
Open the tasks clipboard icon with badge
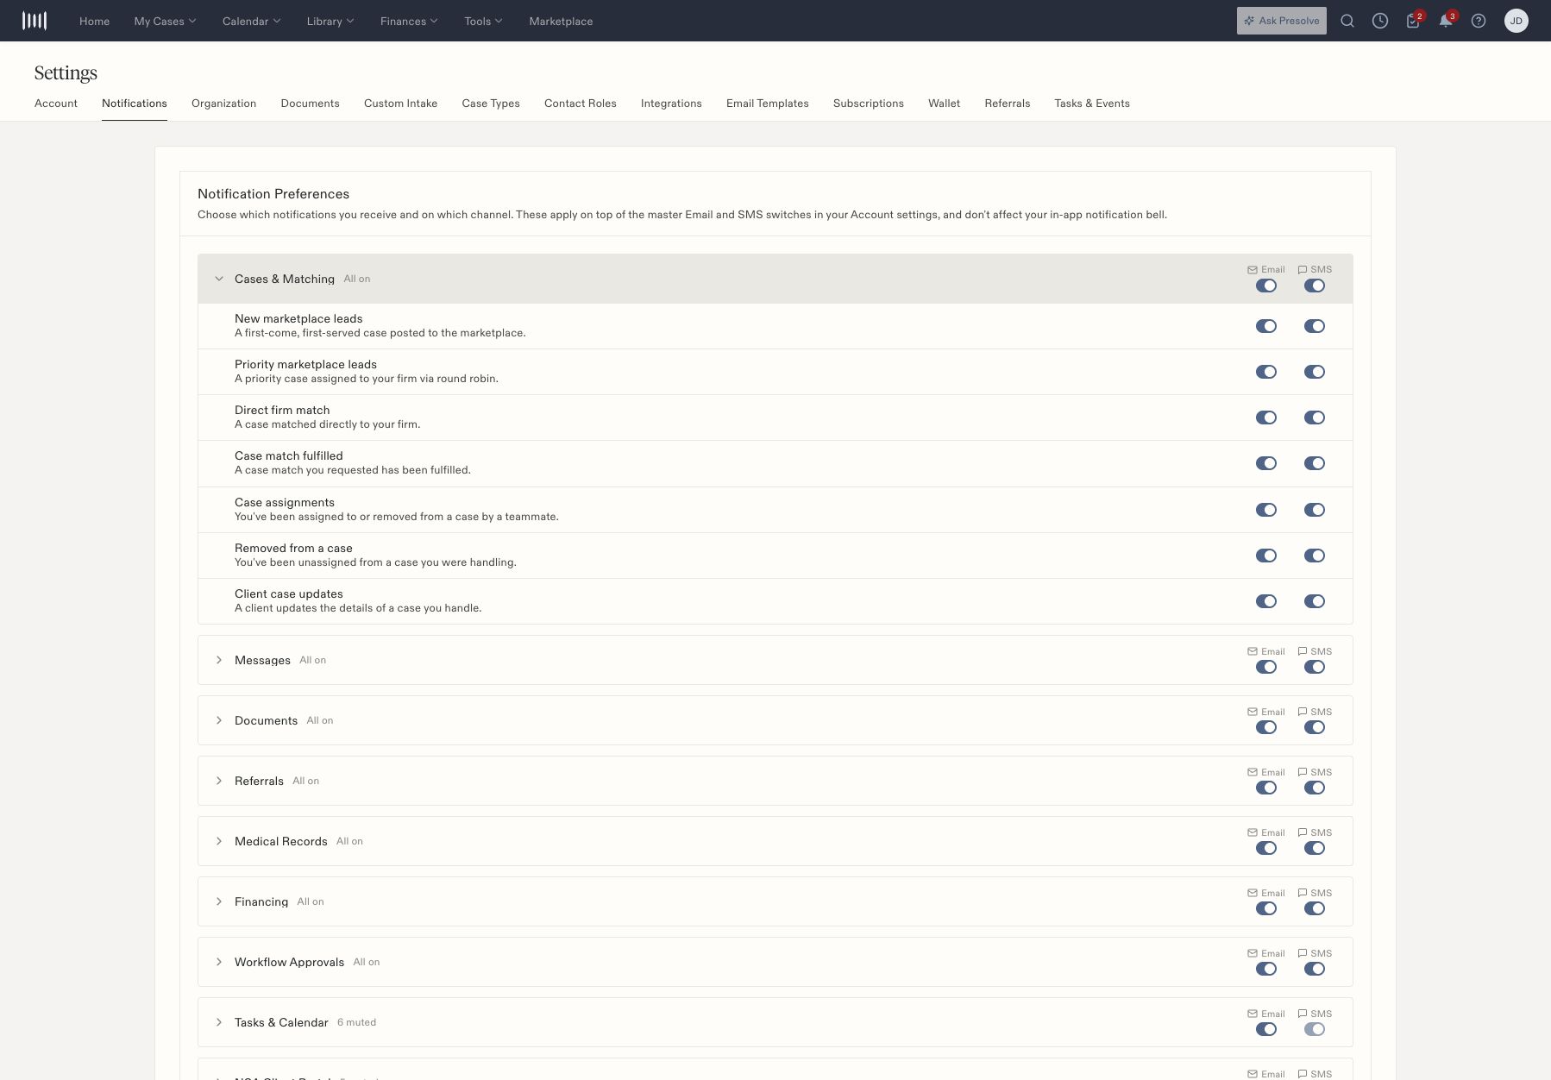point(1413,21)
